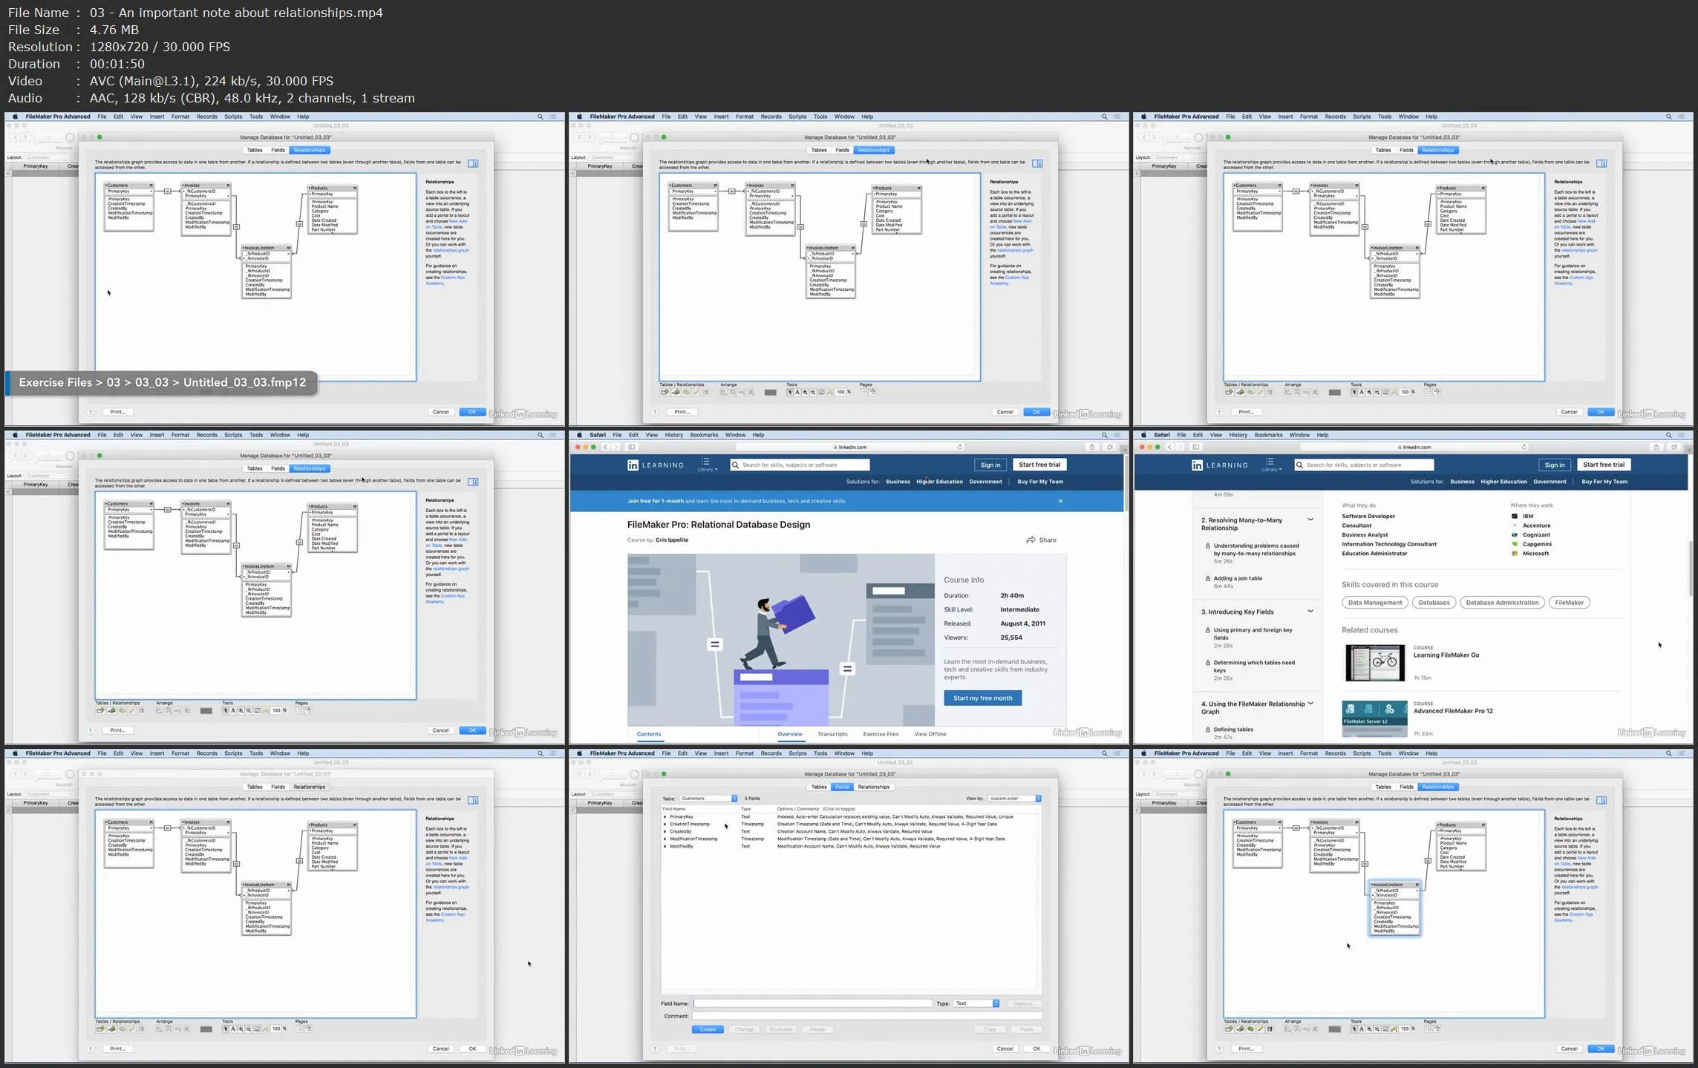1698x1068 pixels.
Task: Open Bookmarks menu in the Related courses Safari frame
Action: coord(1268,435)
